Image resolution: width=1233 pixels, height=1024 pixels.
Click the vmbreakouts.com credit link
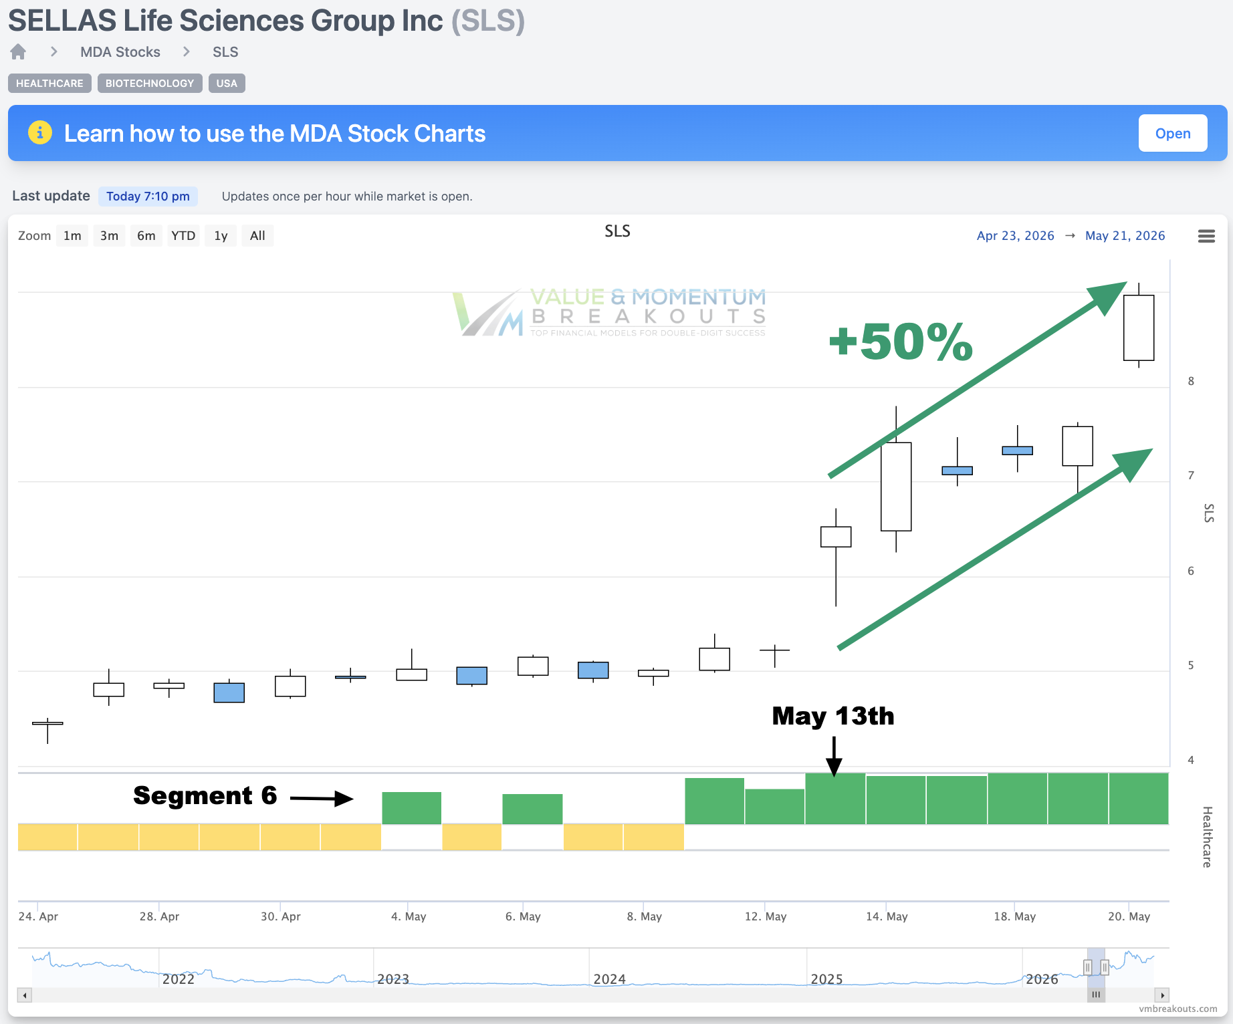click(1178, 1009)
